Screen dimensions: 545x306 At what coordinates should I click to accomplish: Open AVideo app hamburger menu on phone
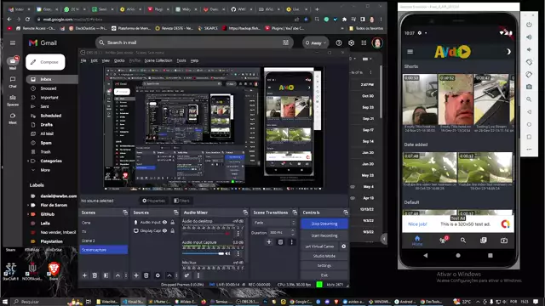point(410,52)
